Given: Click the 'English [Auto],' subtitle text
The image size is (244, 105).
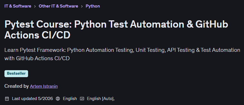Looking at the screenshot, I should coord(101,99).
